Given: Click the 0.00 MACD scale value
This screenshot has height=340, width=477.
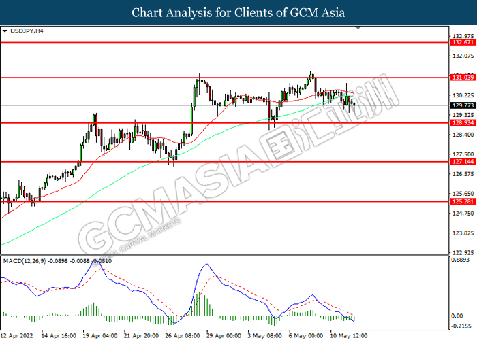Looking at the screenshot, I should (x=457, y=316).
